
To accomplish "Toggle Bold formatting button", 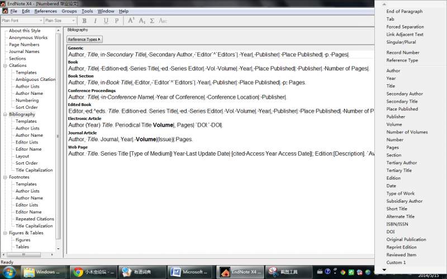I will pos(84,21).
